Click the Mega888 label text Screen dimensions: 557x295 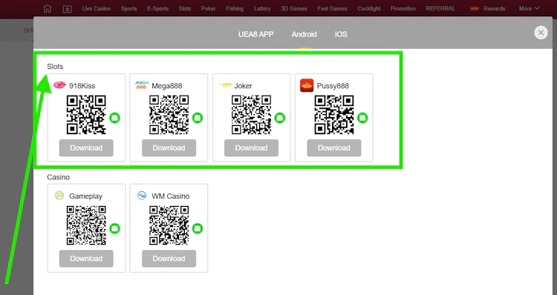pos(167,86)
